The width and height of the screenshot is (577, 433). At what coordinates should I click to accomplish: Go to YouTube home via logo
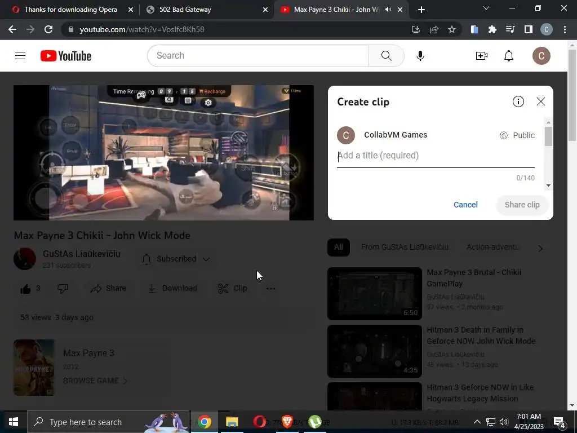(66, 56)
